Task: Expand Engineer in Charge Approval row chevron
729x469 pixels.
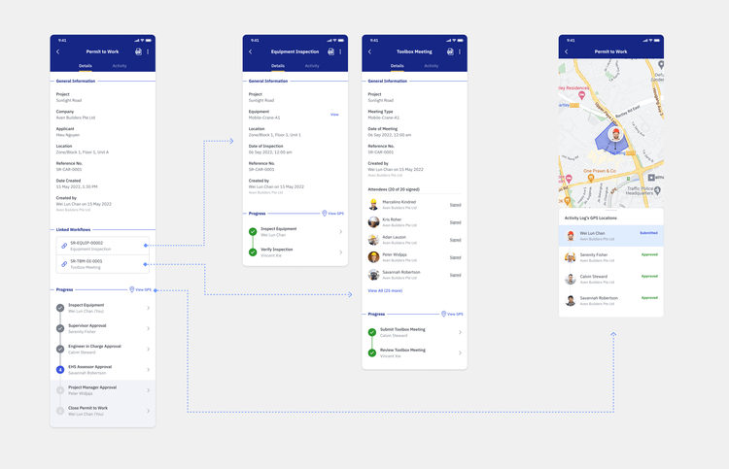Action: (148, 349)
